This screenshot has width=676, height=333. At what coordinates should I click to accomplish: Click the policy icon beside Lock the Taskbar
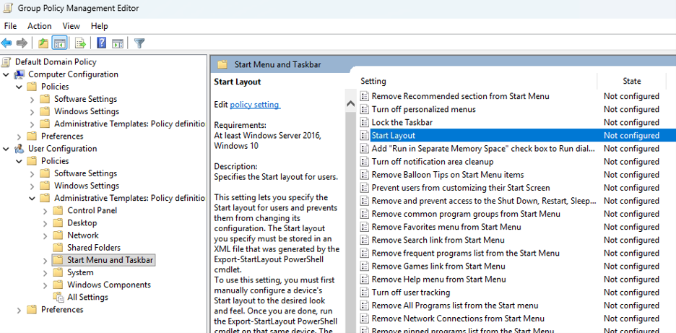(x=365, y=123)
